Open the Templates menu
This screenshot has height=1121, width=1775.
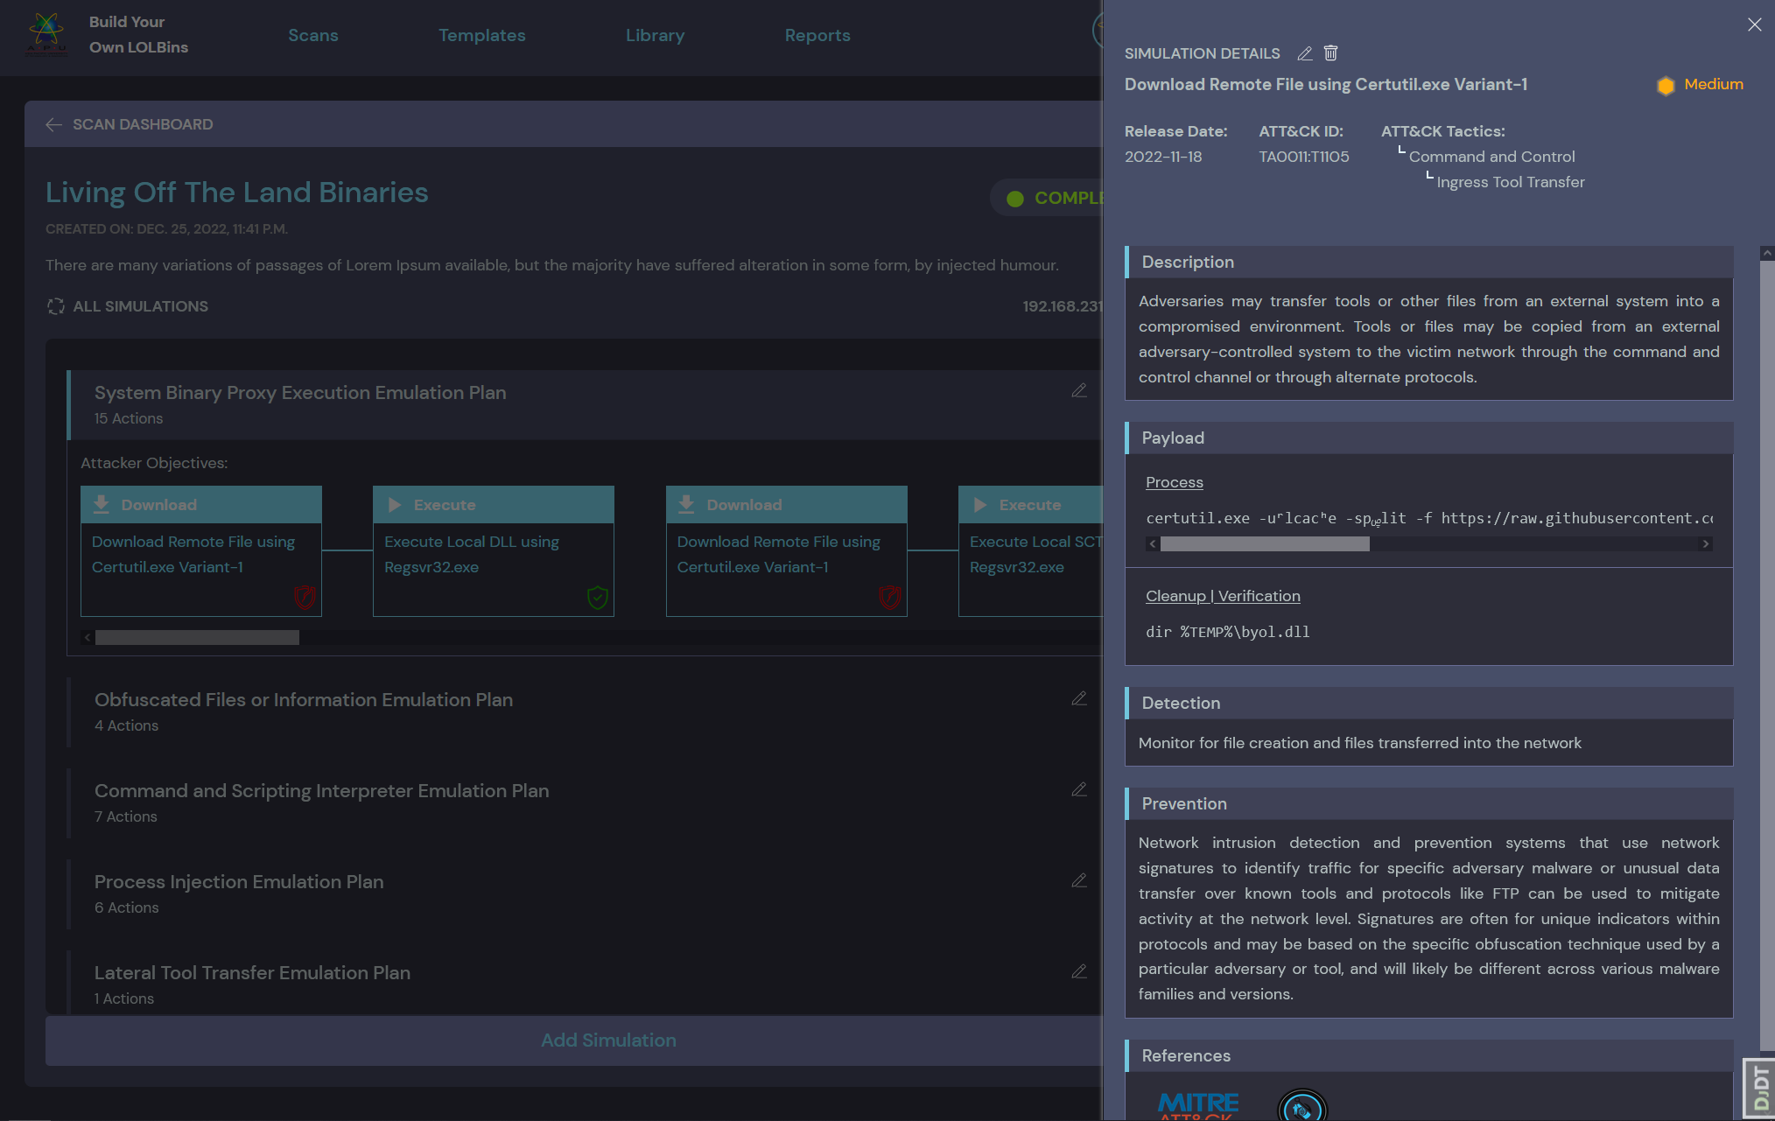481,36
